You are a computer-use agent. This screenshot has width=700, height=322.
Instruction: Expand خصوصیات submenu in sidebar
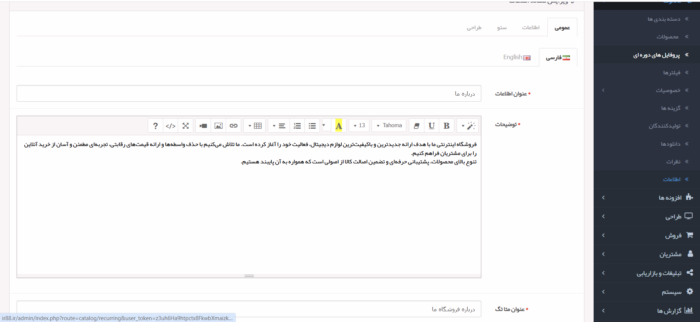coord(647,90)
